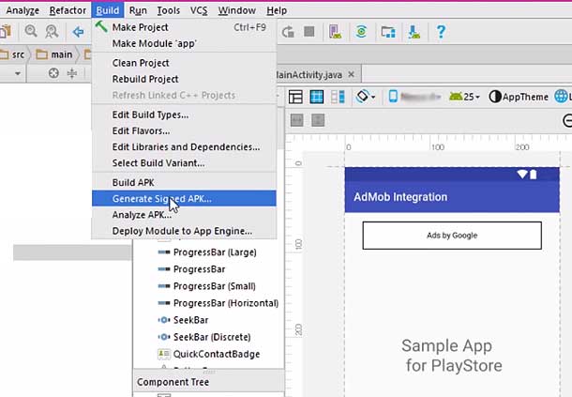Open Project Structure icon

[x=388, y=32]
